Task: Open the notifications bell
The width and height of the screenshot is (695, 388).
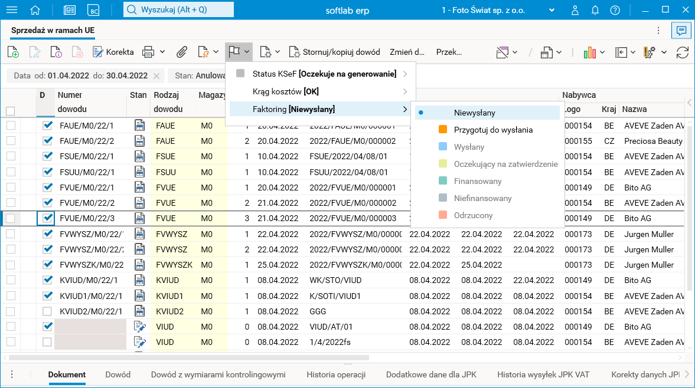Action: (x=595, y=10)
